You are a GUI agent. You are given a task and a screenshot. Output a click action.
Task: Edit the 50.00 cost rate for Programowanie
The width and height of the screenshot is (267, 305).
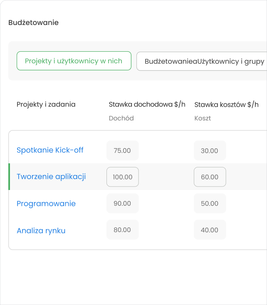[210, 204]
